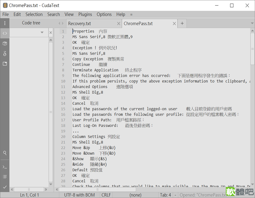Add a new tab with plus button

182,23
